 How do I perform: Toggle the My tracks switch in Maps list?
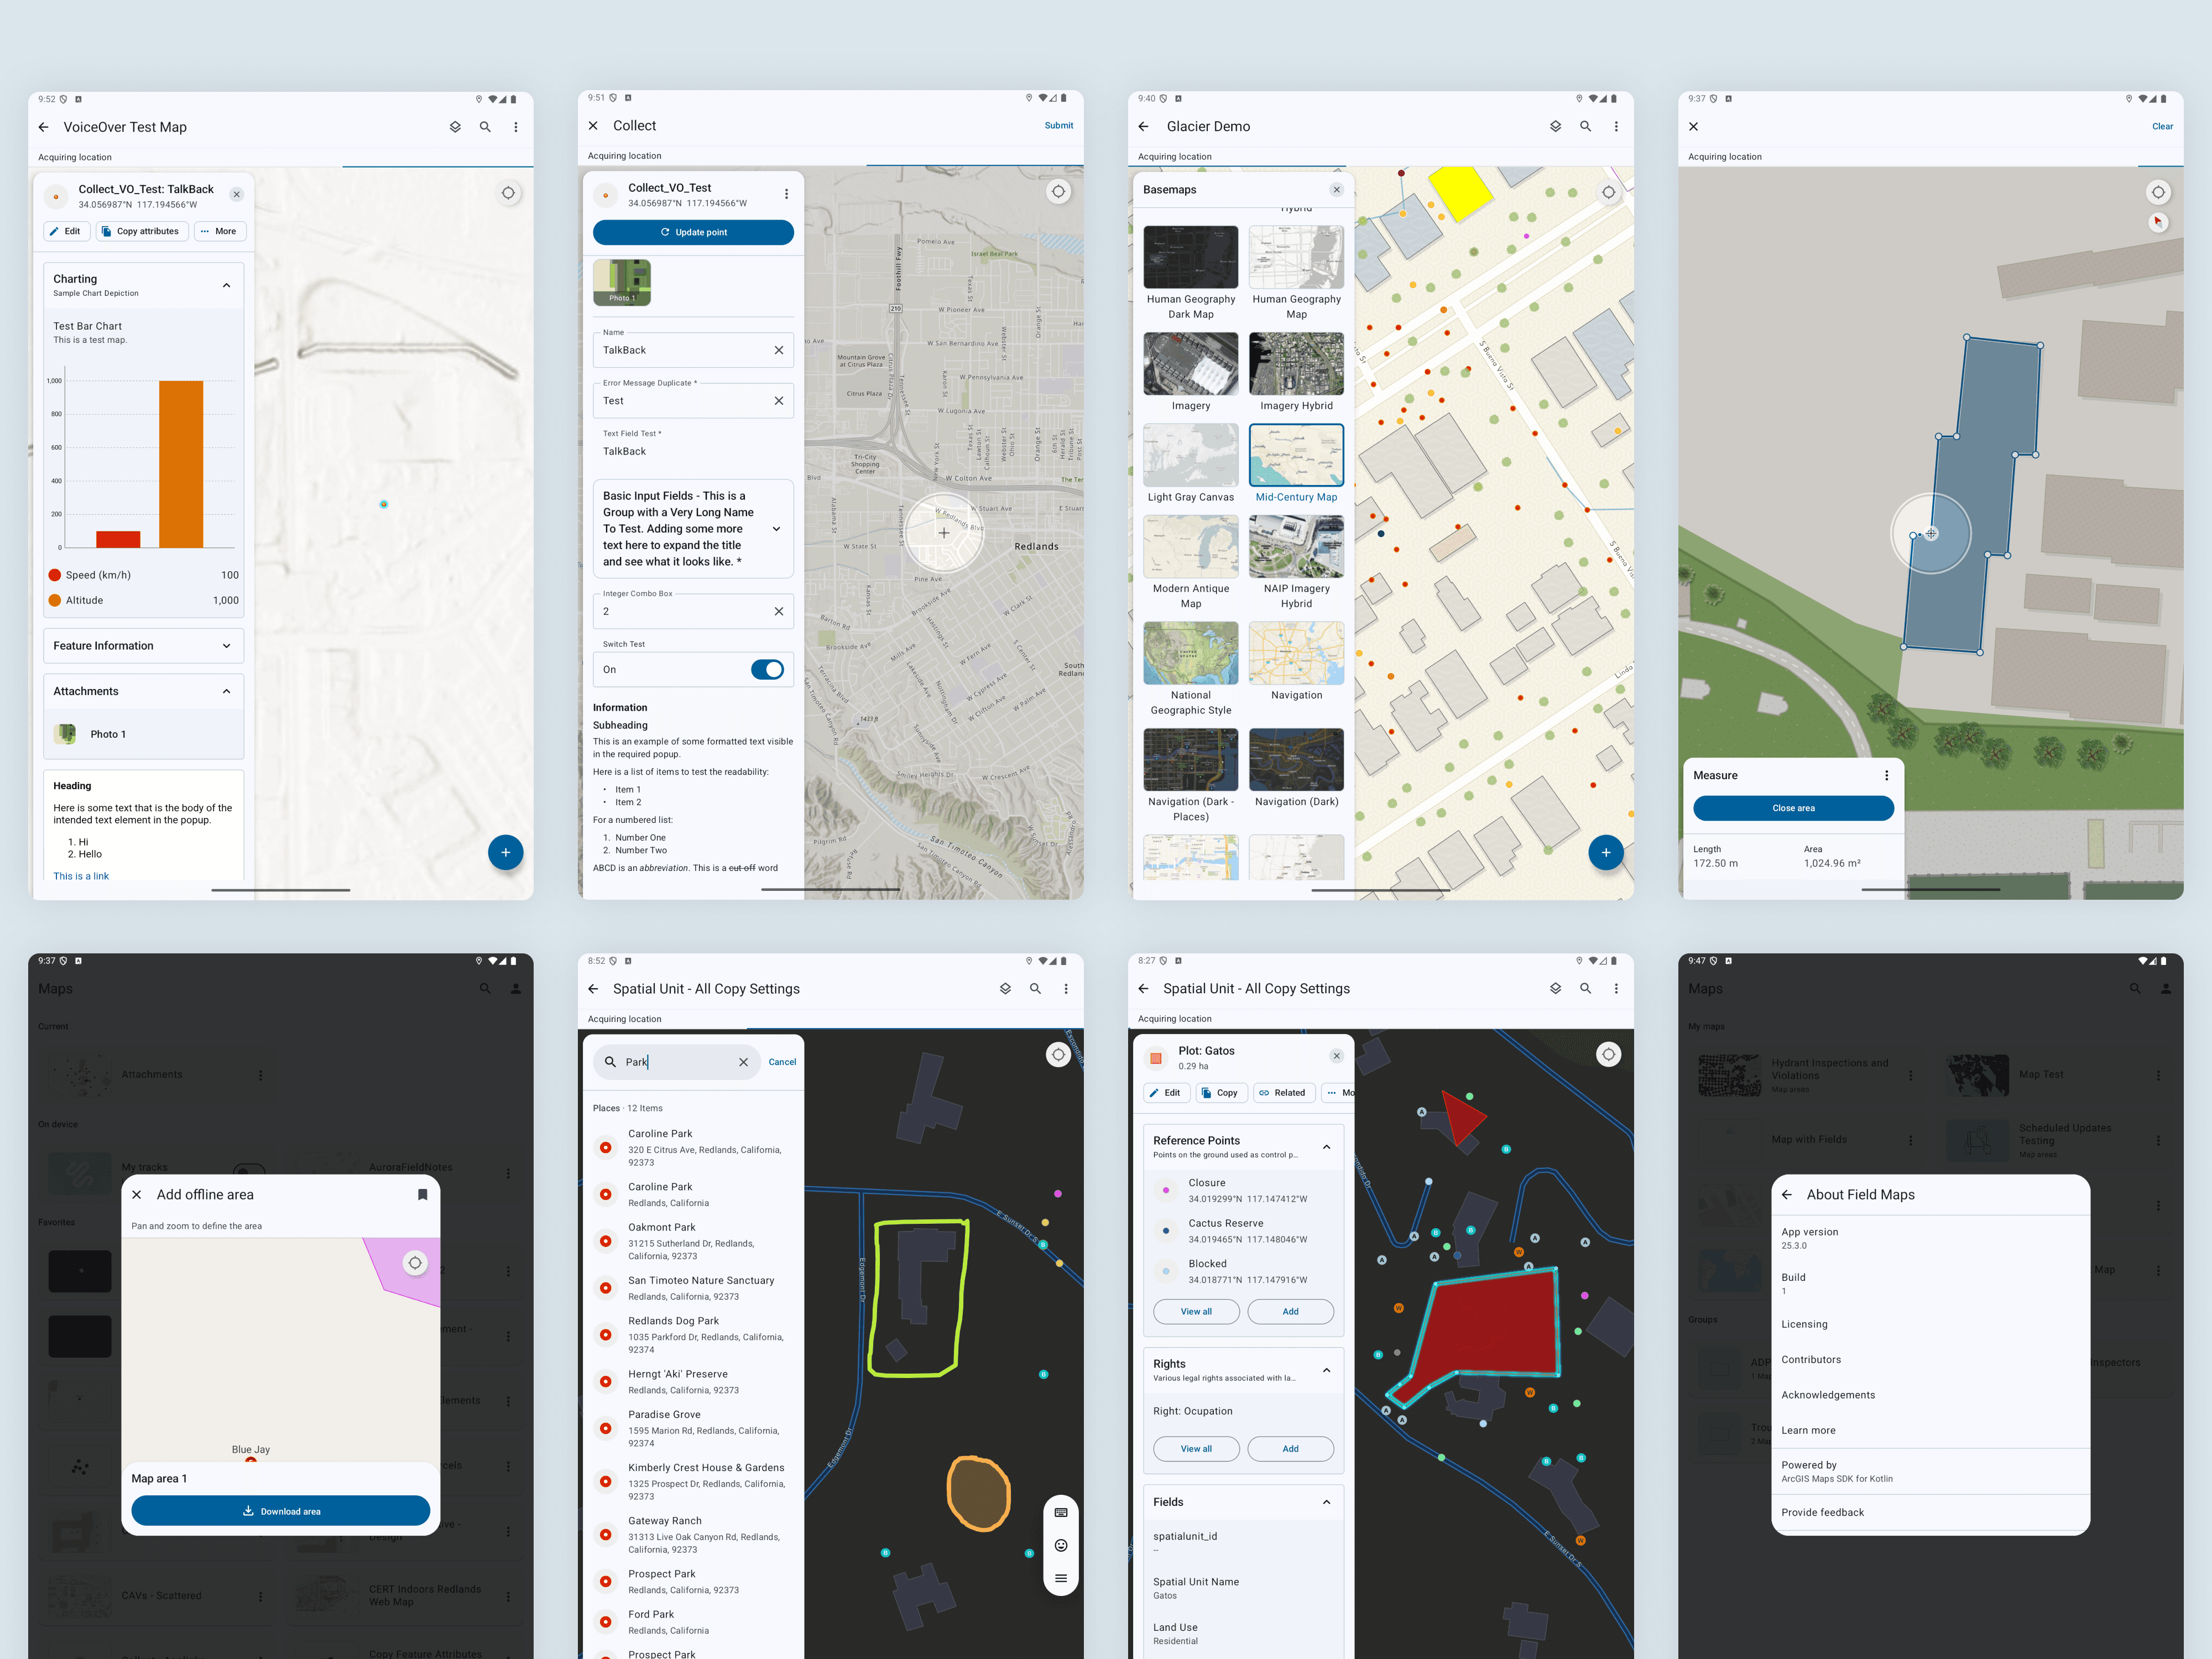click(x=249, y=1168)
